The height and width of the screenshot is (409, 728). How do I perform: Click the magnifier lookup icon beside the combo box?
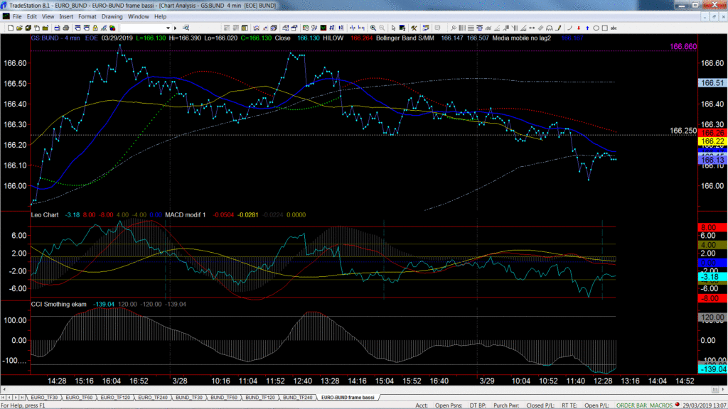tap(186, 28)
